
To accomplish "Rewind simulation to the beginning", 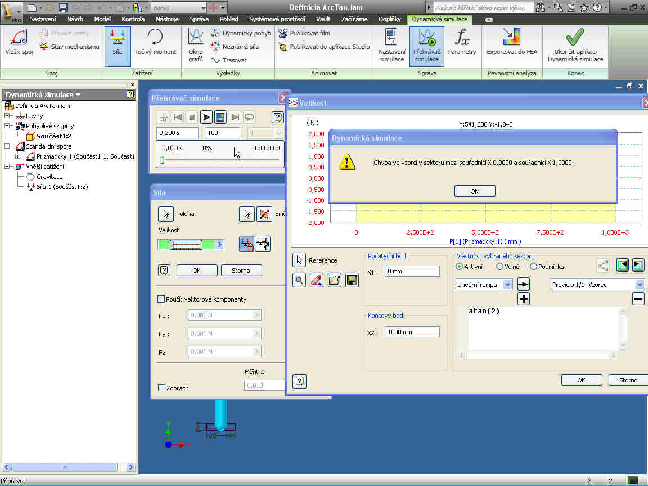I will [178, 118].
